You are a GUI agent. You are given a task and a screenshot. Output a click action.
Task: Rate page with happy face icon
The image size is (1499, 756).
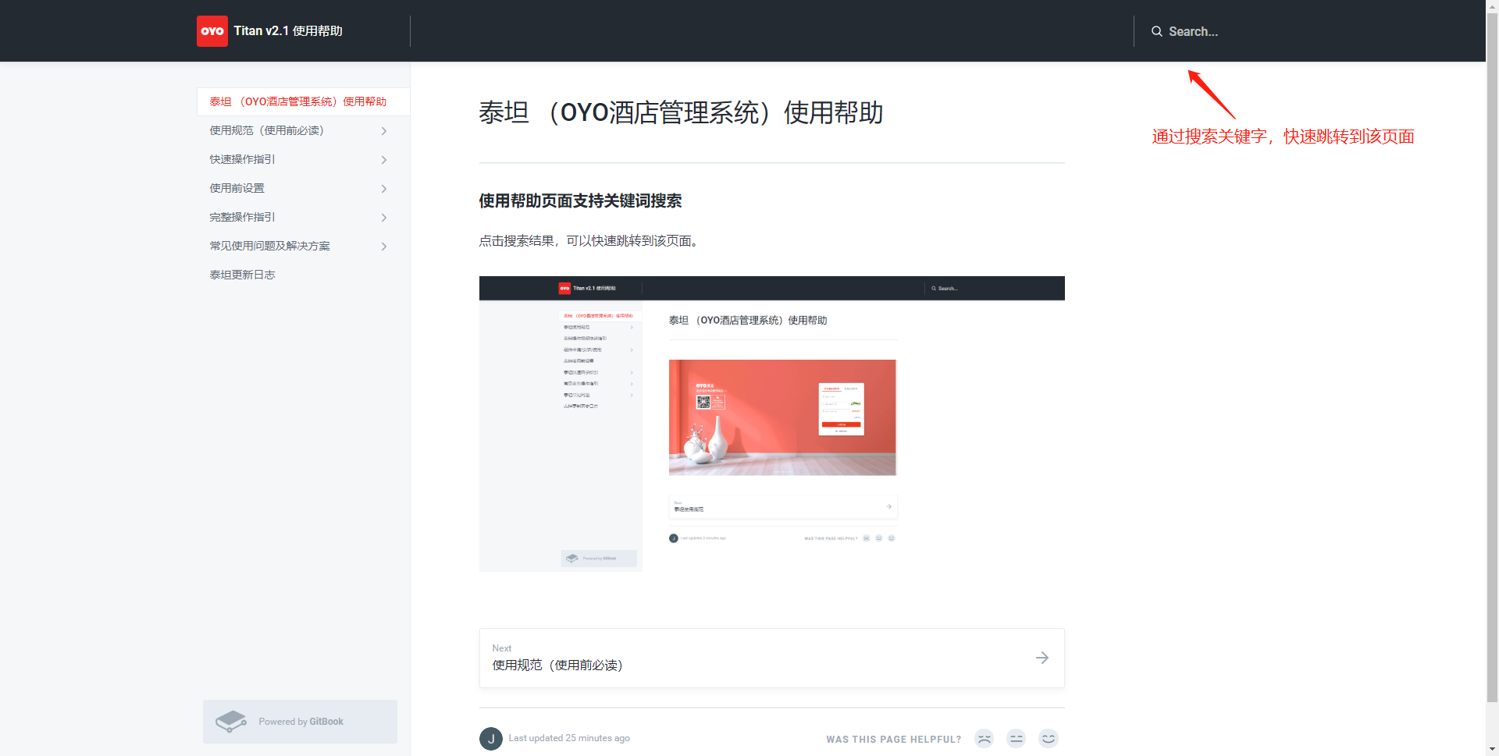(x=1049, y=738)
